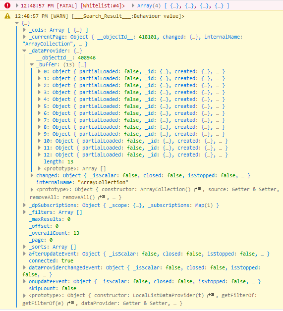Viewport: 283px width, 311px height.
Task: Expand buffer item 11 object
Action: (x=39, y=148)
